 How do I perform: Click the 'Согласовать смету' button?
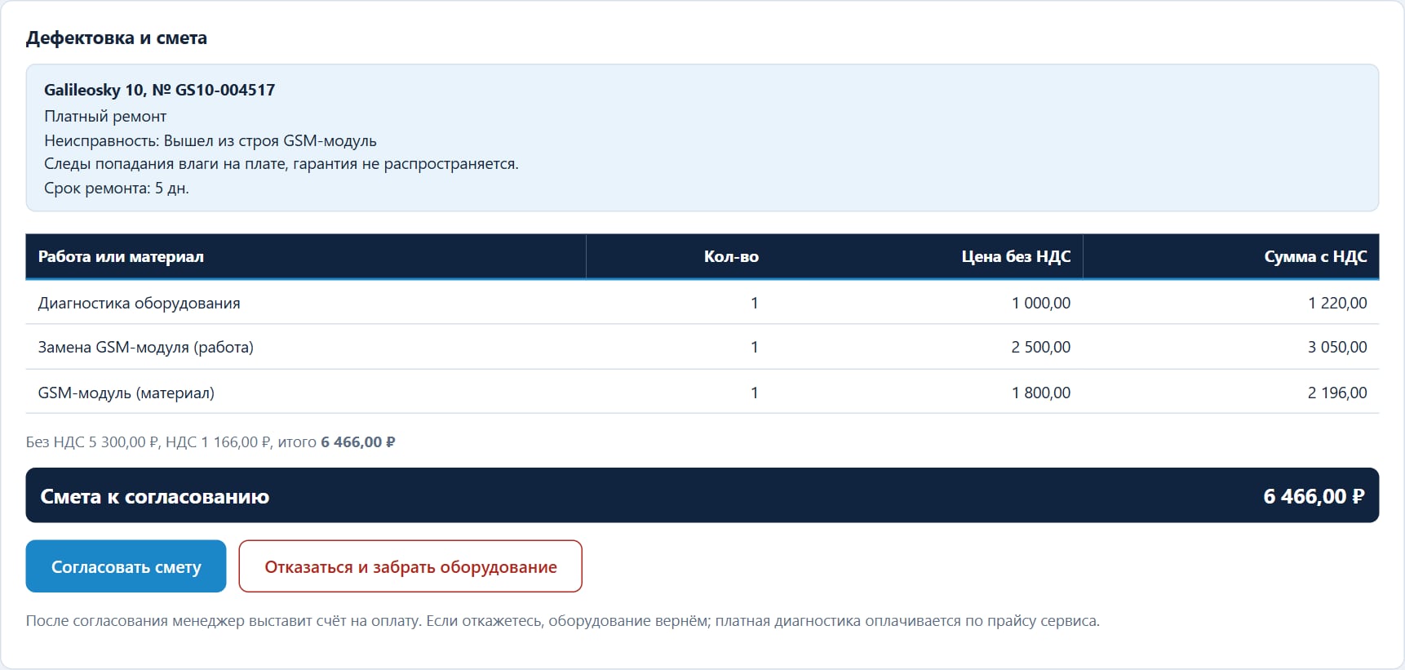[x=126, y=566]
